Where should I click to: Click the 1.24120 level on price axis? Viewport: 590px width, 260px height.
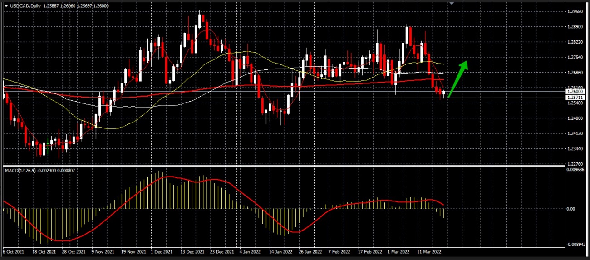(x=575, y=133)
